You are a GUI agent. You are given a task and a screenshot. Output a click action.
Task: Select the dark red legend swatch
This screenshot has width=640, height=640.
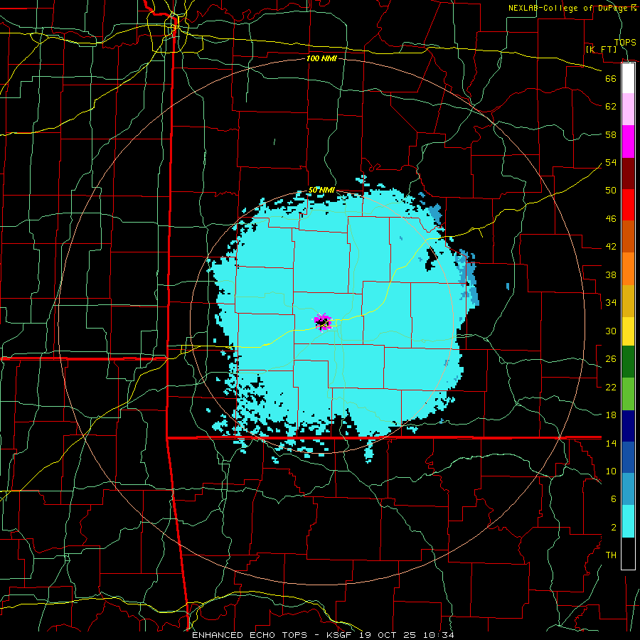[628, 173]
